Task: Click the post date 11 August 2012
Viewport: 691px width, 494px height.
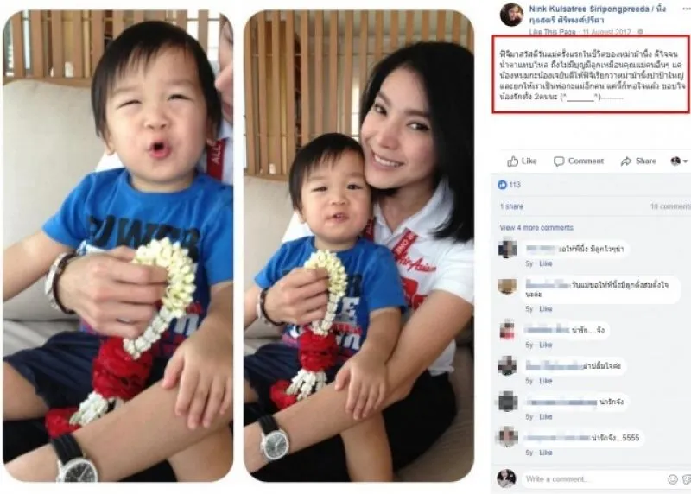Action: (x=606, y=32)
